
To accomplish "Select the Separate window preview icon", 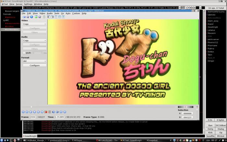I will (63, 17).
